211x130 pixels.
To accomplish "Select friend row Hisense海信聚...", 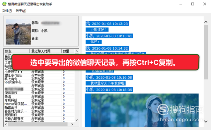I will point(39,104).
